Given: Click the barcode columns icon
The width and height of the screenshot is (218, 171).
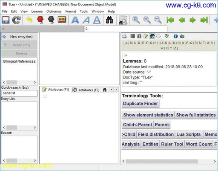Looking at the screenshot, I should click(x=132, y=36).
